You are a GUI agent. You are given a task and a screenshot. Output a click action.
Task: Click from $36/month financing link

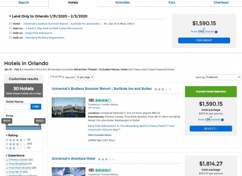click(x=209, y=119)
